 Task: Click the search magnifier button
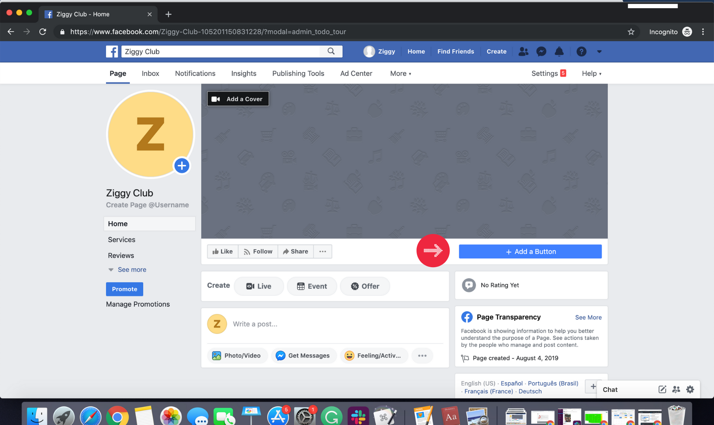coord(331,51)
